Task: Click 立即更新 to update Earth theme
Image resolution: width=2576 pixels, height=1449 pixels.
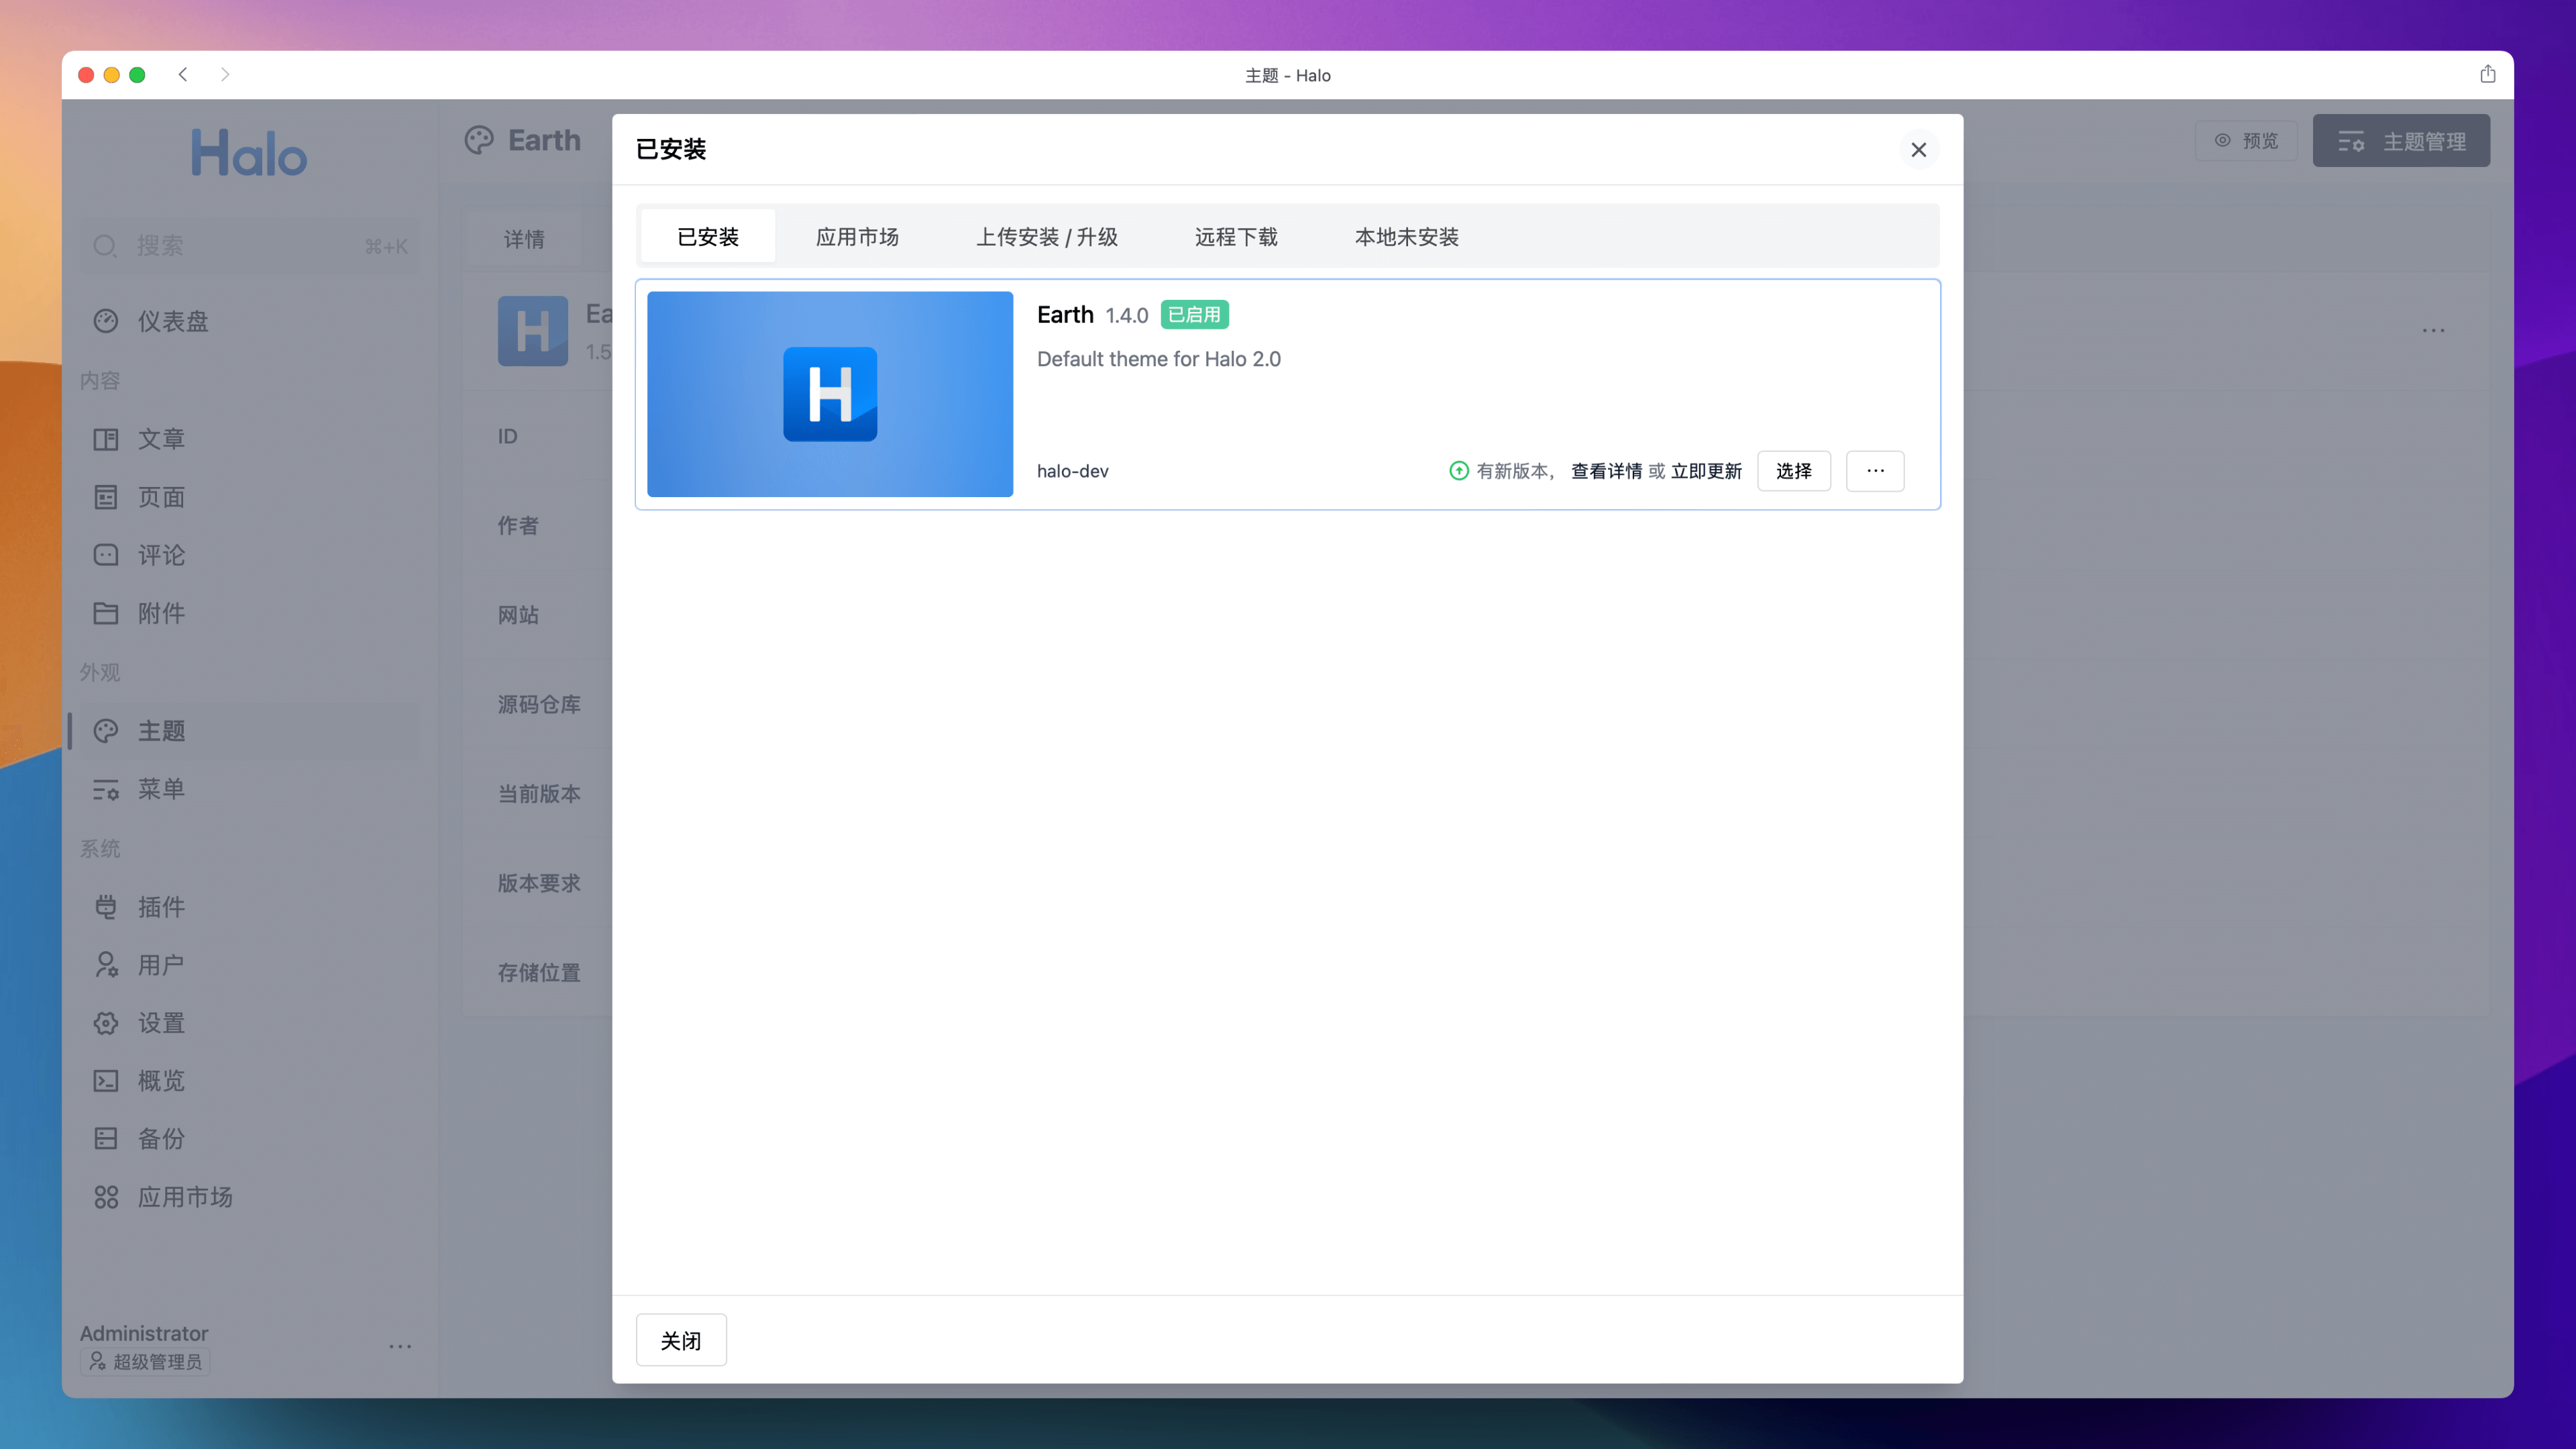Action: pyautogui.click(x=1706, y=471)
